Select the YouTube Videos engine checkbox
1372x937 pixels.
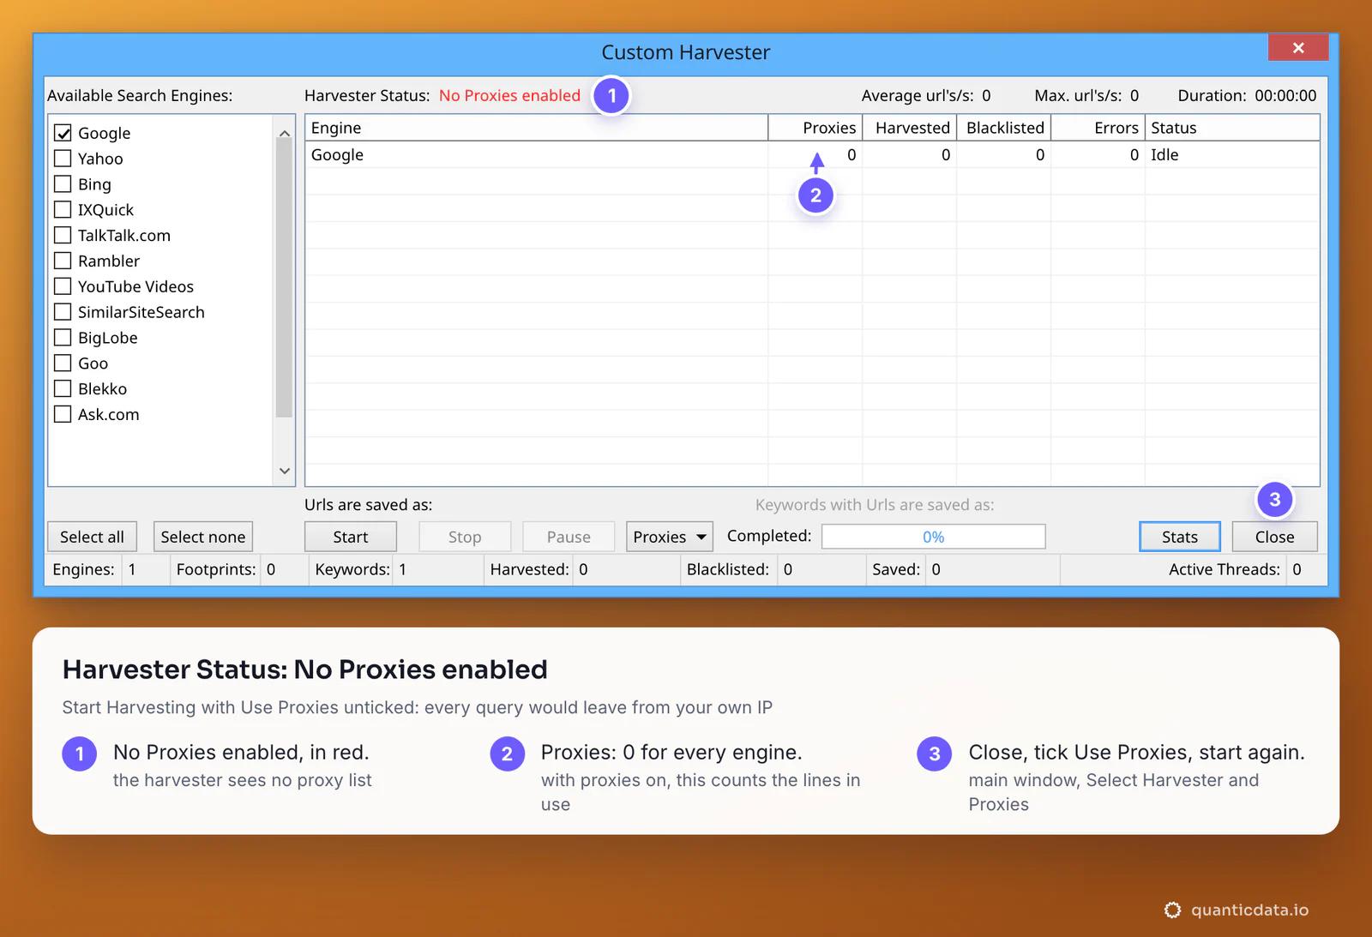point(63,286)
